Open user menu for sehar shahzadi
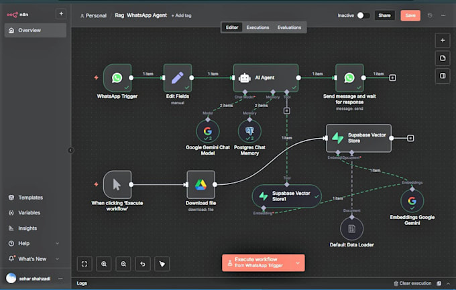 (60, 279)
